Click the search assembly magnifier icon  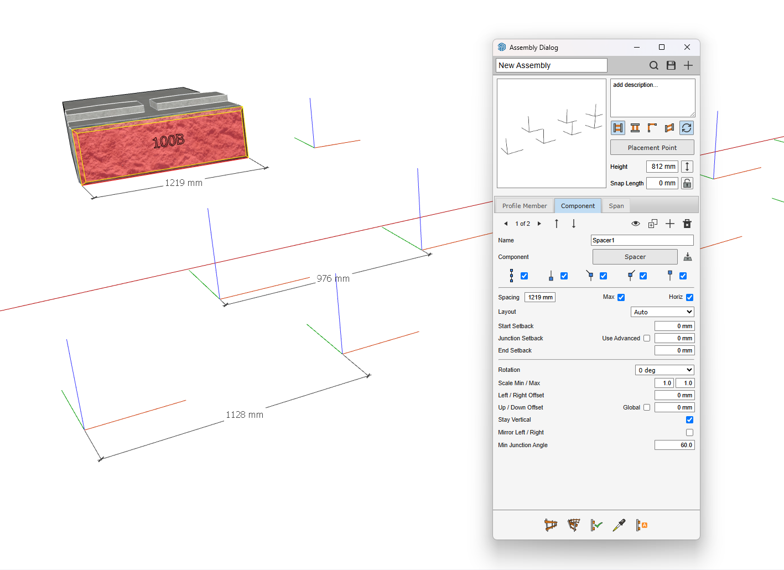(x=653, y=65)
